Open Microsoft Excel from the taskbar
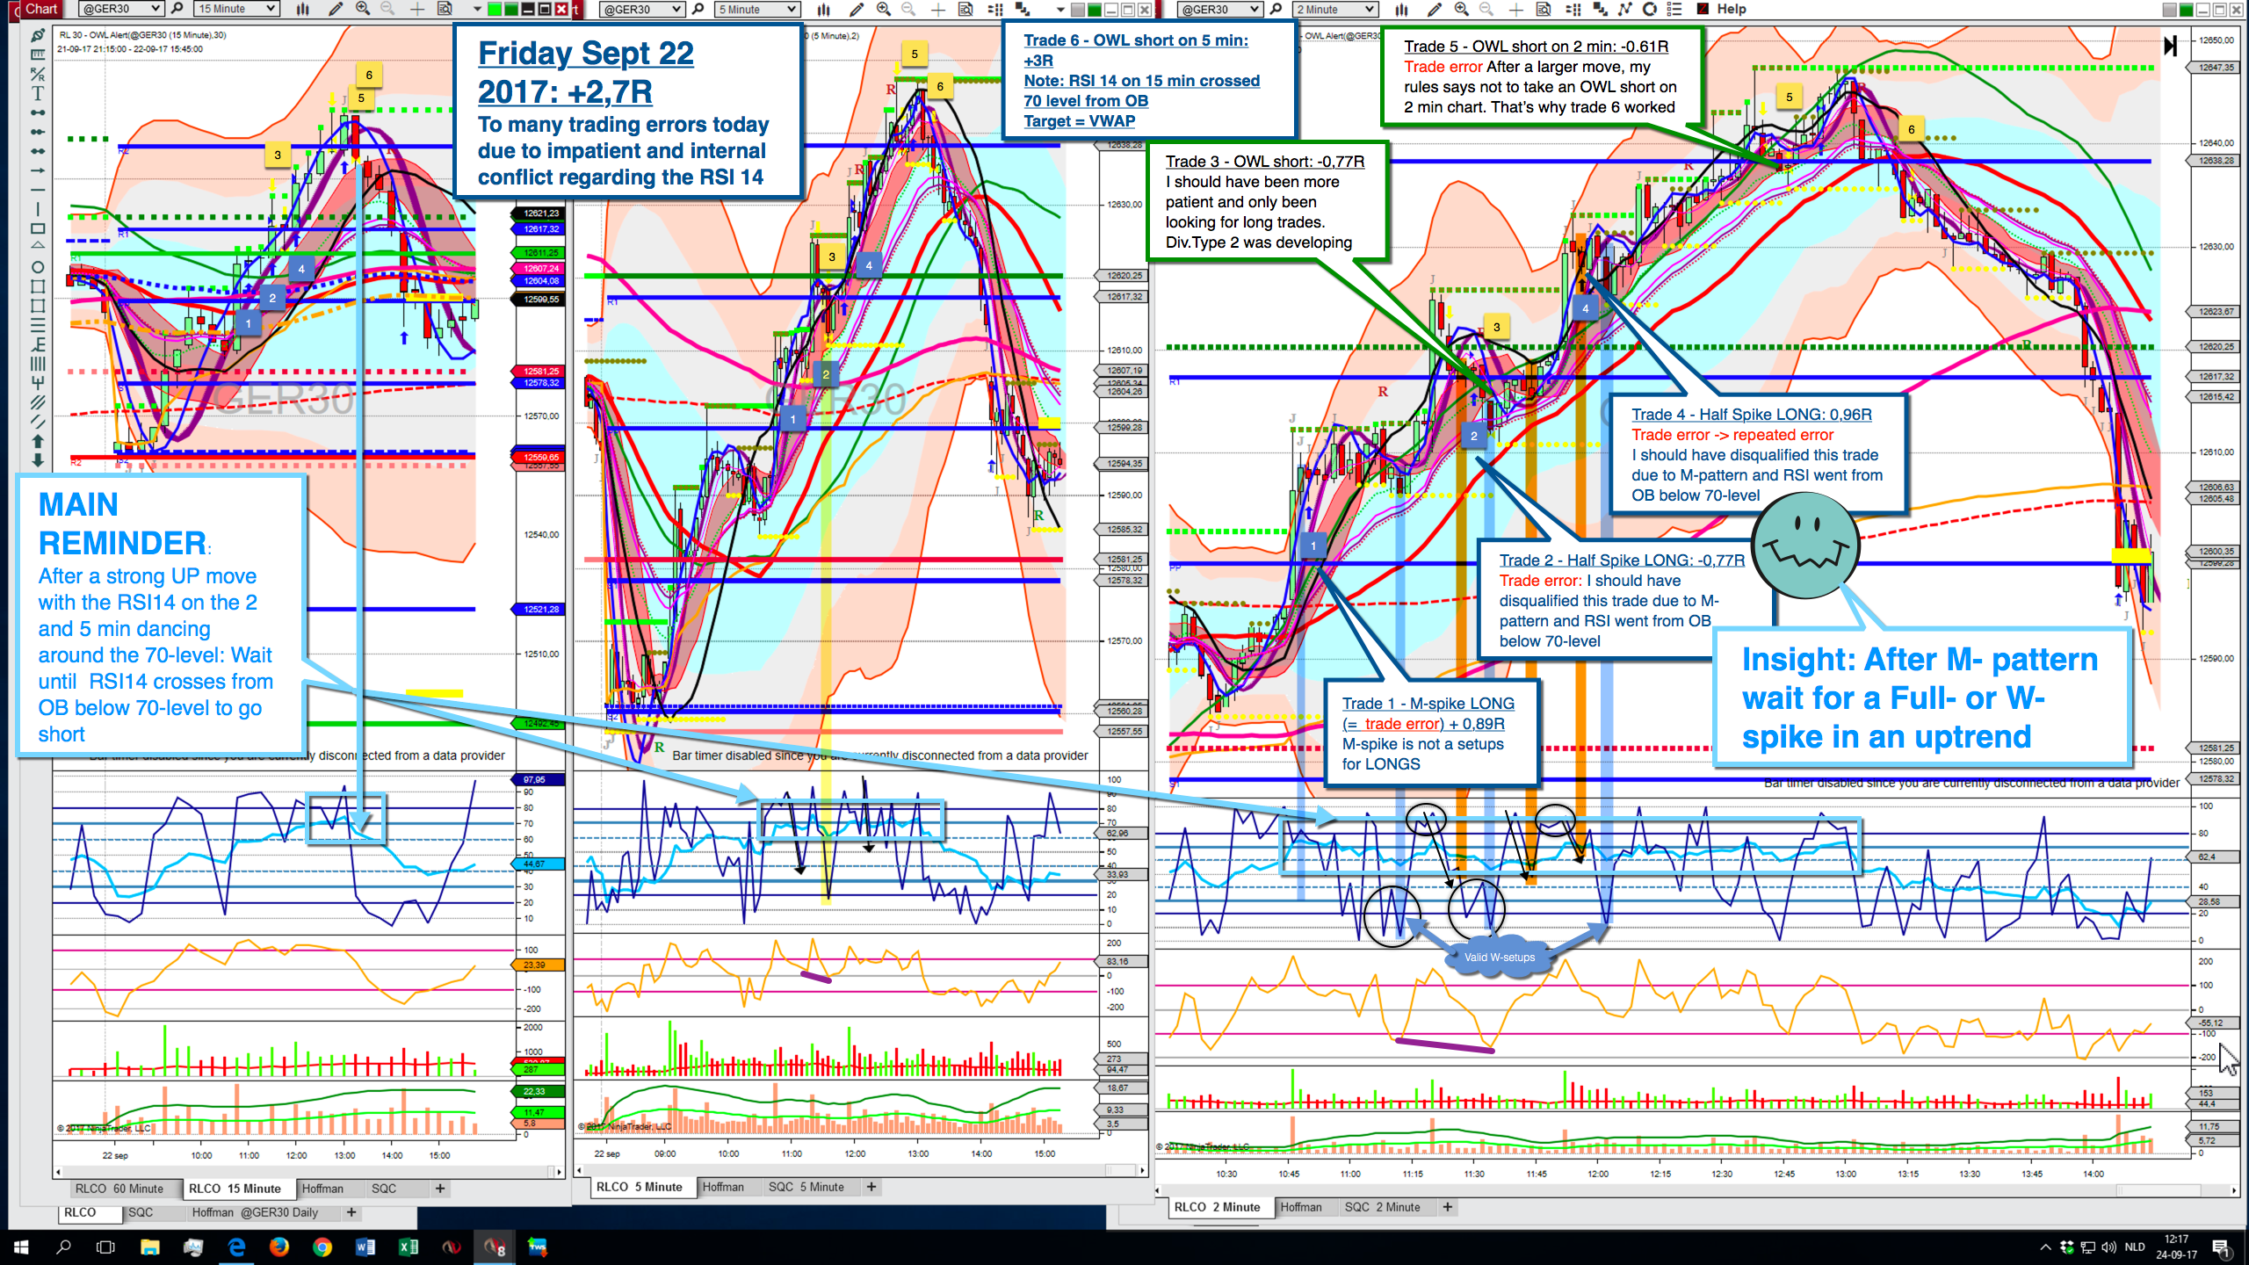 point(408,1247)
